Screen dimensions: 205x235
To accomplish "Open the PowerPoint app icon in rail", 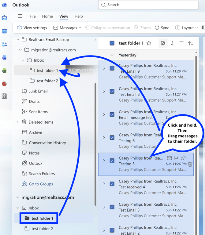I will click(x=4, y=84).
